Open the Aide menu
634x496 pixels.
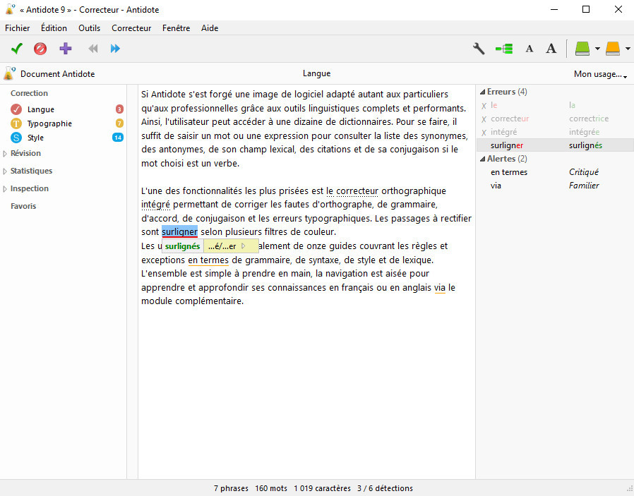[210, 28]
